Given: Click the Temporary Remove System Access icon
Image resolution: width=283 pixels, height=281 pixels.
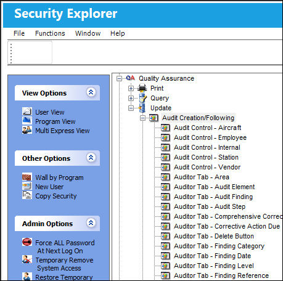Looking at the screenshot, I should [27, 259].
